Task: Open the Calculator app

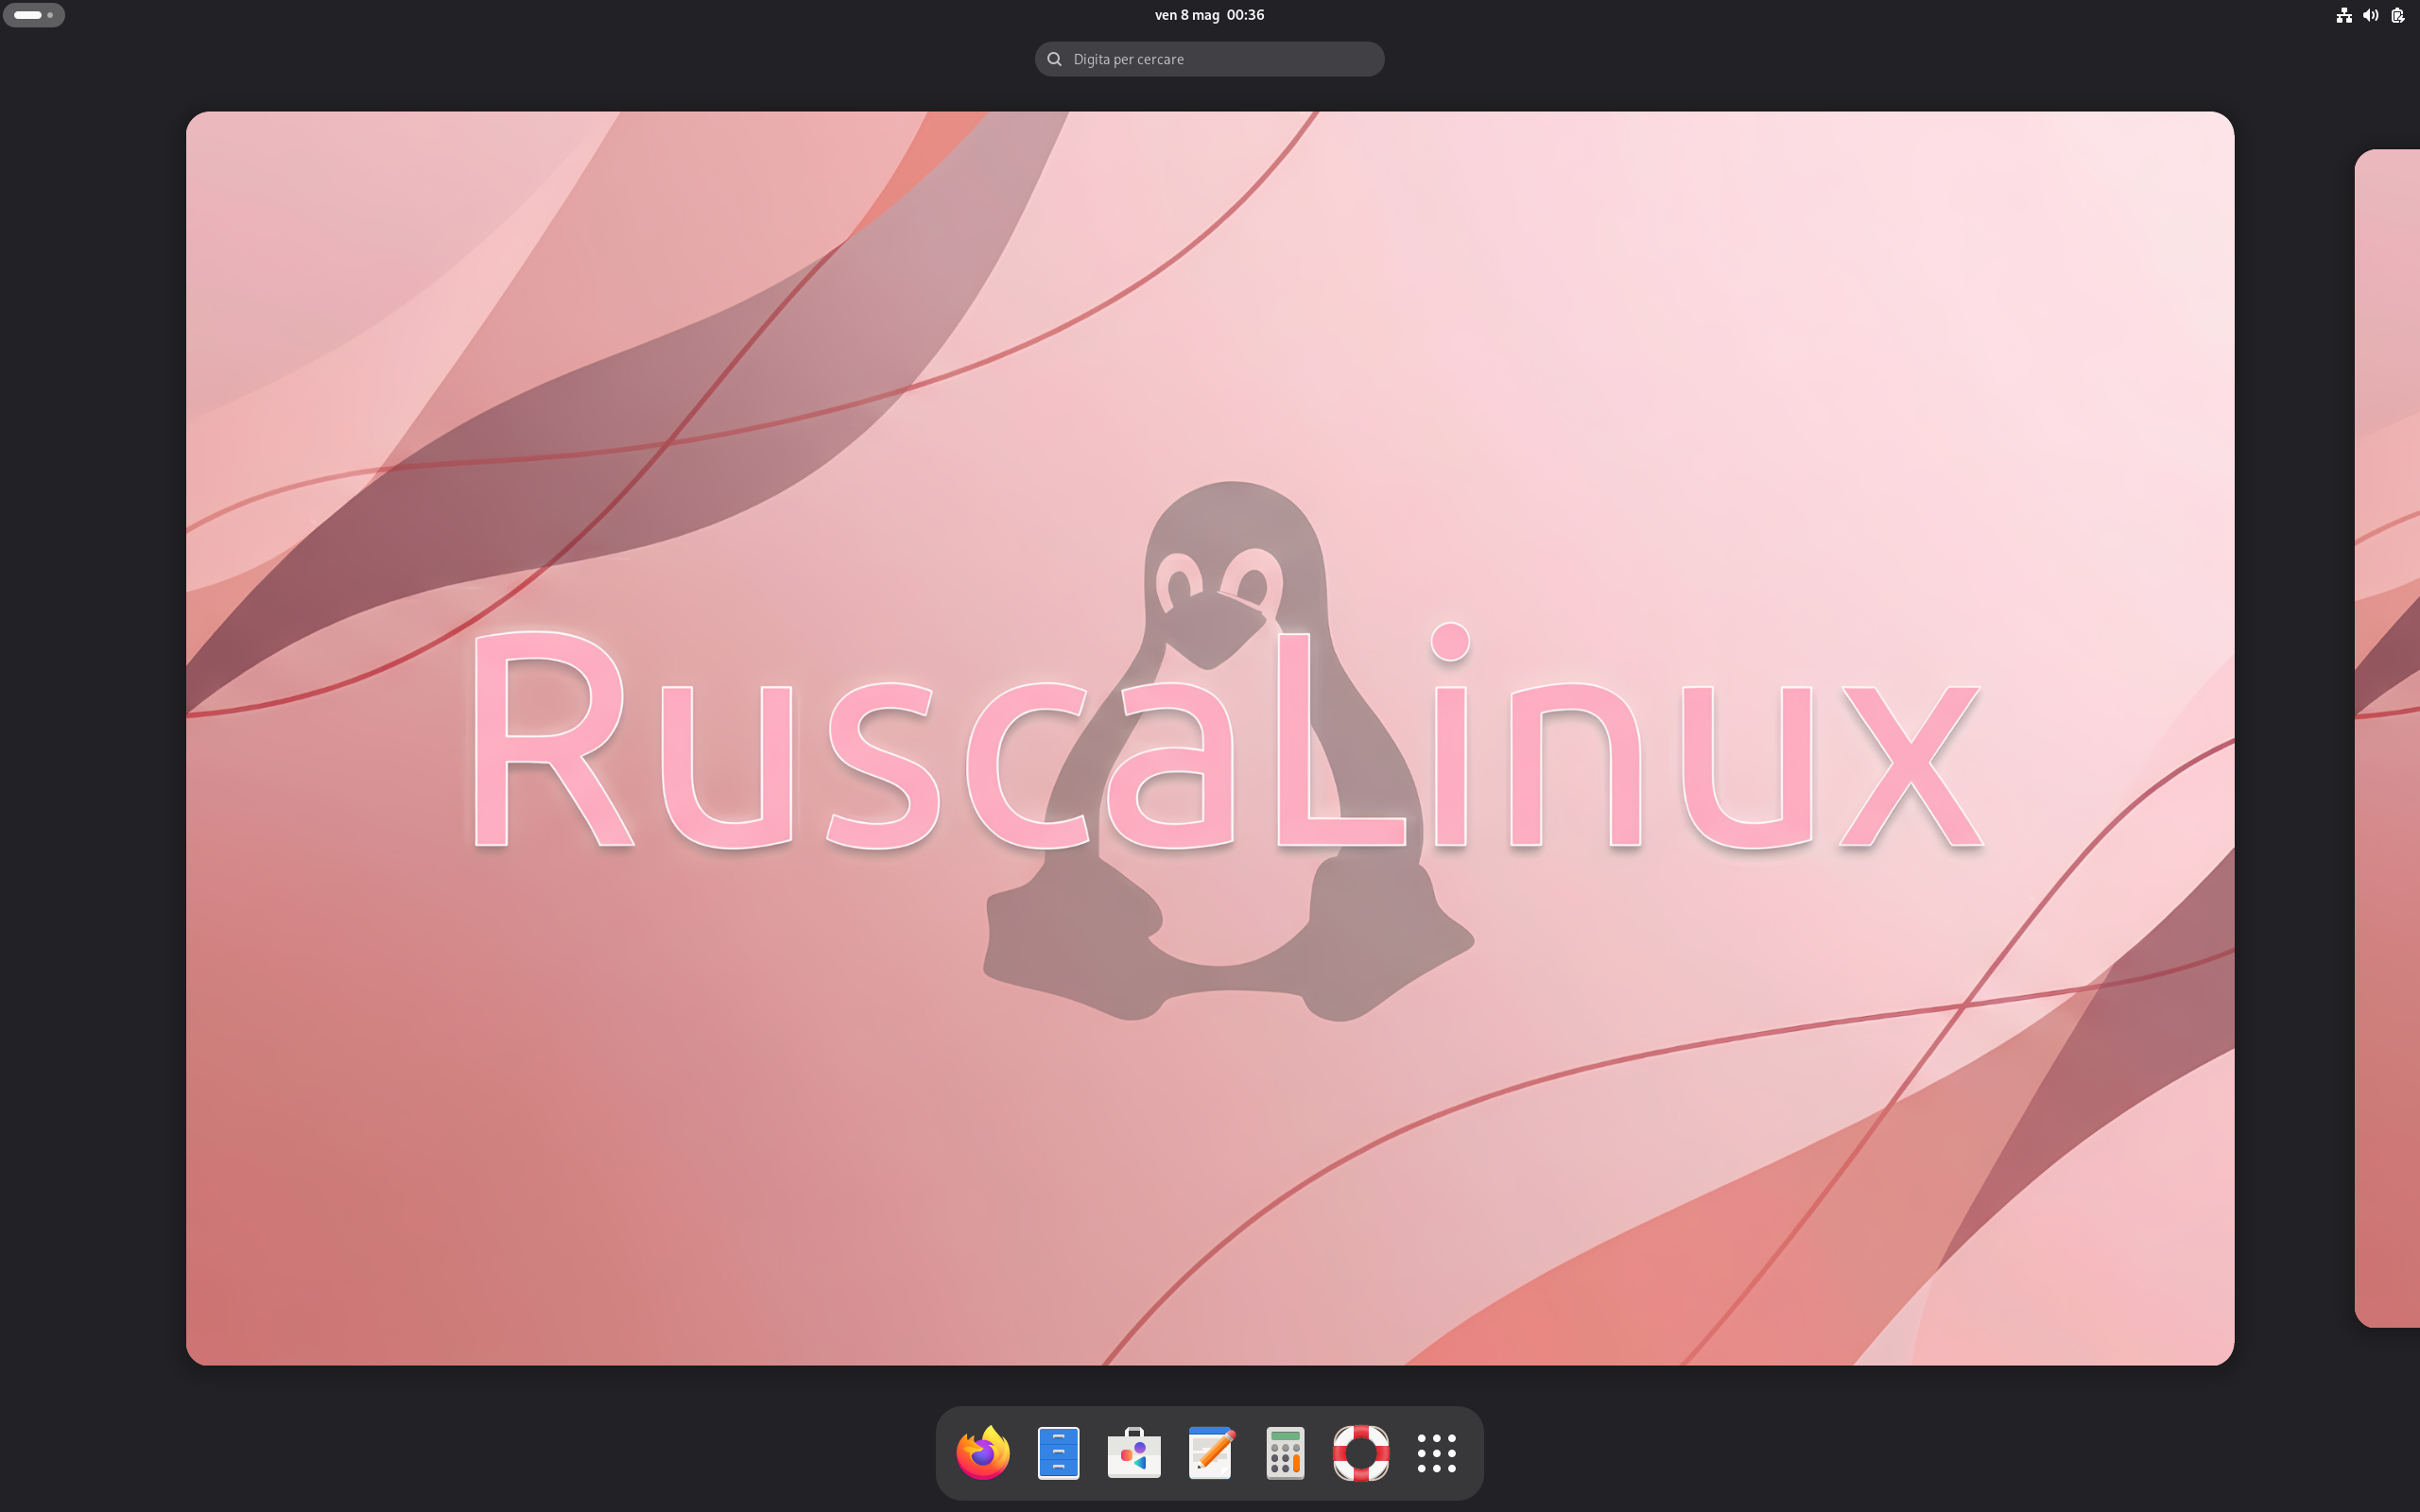Action: pos(1285,1453)
